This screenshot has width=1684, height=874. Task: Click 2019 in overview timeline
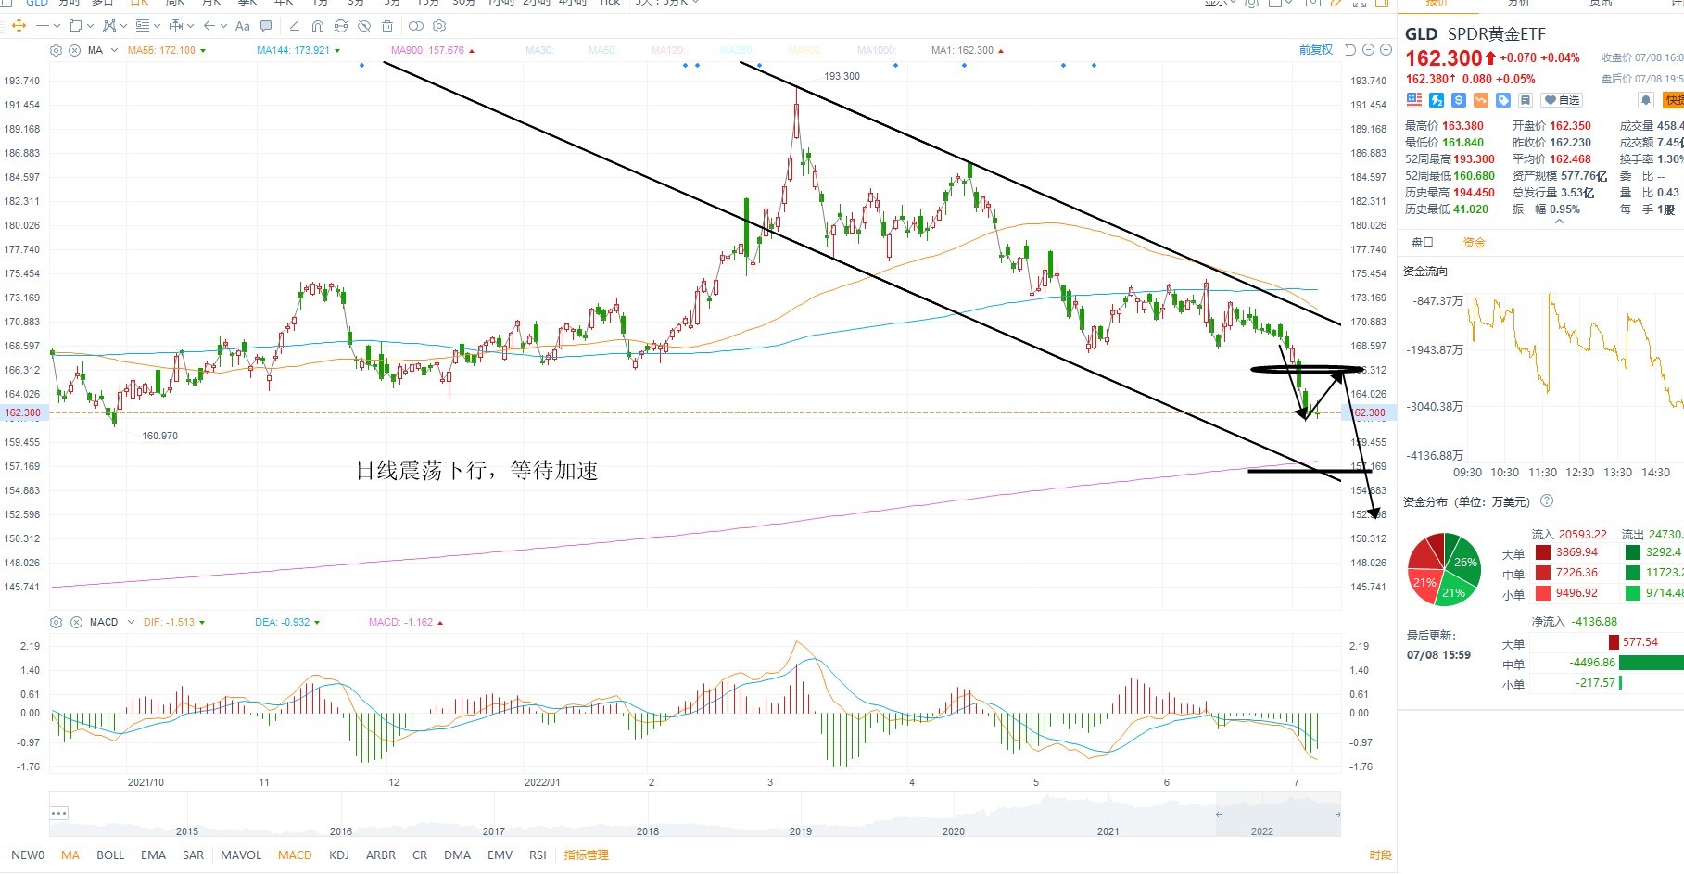pyautogui.click(x=801, y=831)
